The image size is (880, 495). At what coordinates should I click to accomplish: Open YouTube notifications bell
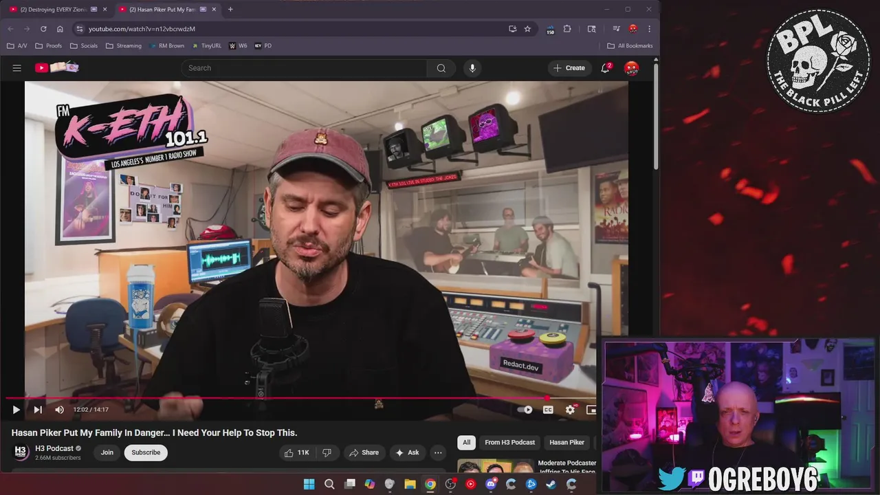point(605,68)
